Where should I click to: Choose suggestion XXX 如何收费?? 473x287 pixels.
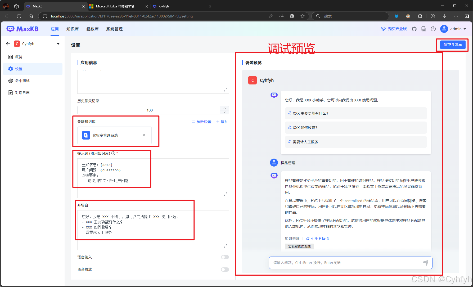pos(356,128)
